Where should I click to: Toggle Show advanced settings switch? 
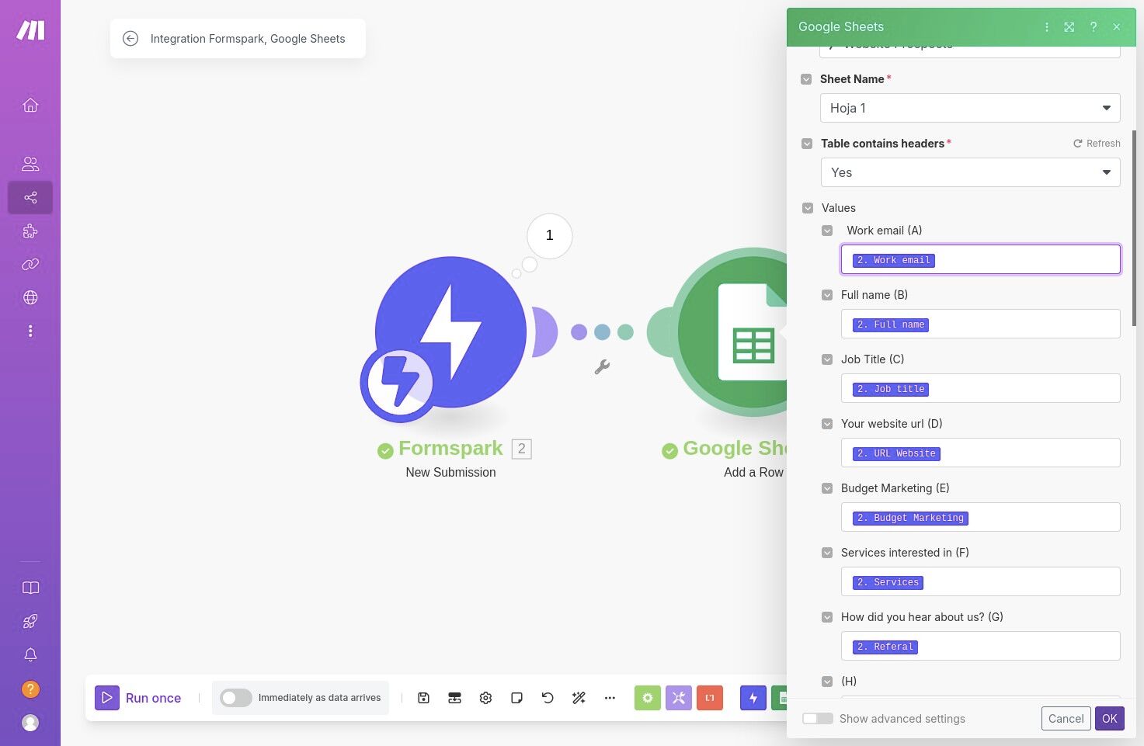tap(818, 719)
